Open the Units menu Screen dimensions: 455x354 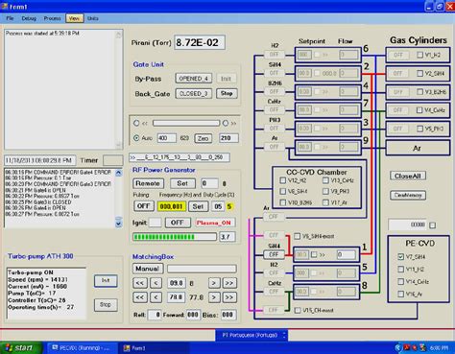pos(93,18)
